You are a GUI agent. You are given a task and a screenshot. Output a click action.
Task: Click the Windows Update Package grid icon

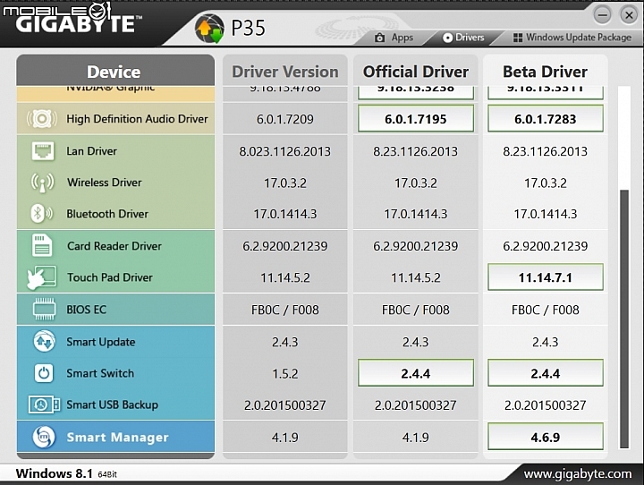[x=518, y=38]
